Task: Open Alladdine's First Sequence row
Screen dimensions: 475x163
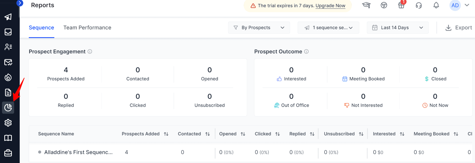Action: coord(251,152)
